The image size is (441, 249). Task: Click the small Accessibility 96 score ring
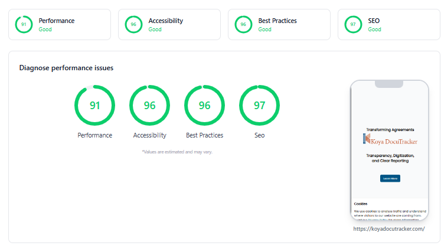coord(133,24)
